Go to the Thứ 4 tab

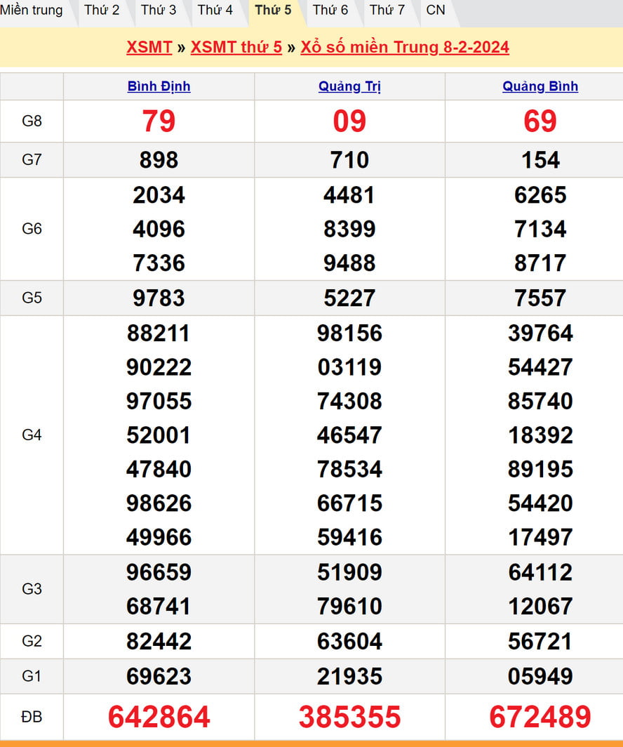(215, 10)
